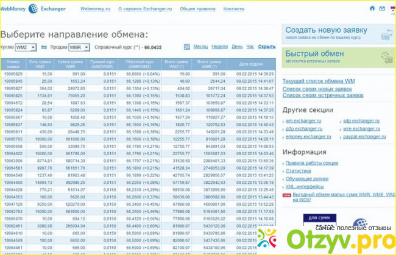Viewport: 396px width, 255px height.
Task: Open the Куплю WMZ dropdown
Action: 26,47
